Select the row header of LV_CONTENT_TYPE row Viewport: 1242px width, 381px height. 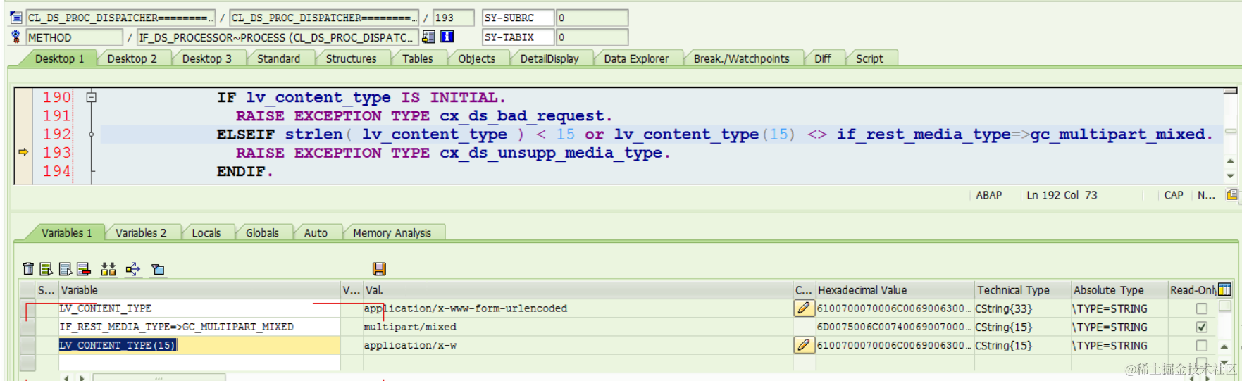pyautogui.click(x=27, y=308)
